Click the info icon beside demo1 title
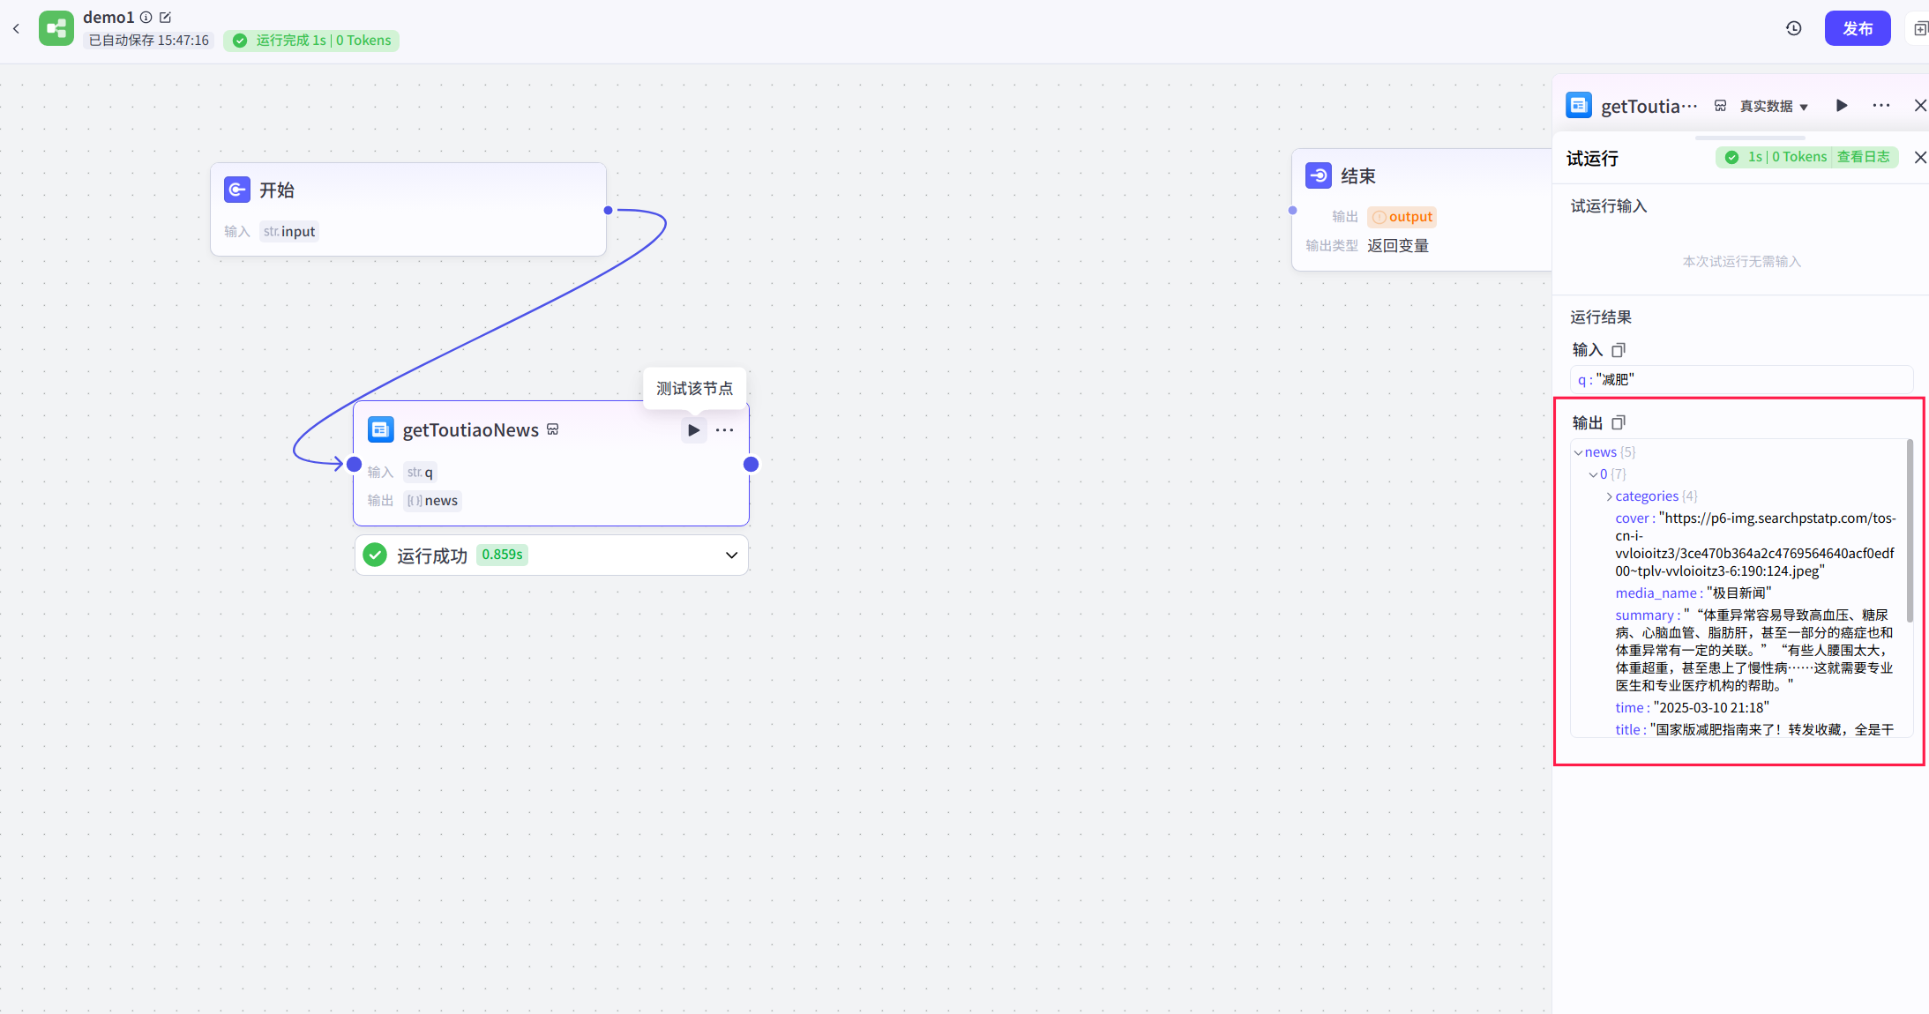Viewport: 1929px width, 1014px height. coord(146,17)
